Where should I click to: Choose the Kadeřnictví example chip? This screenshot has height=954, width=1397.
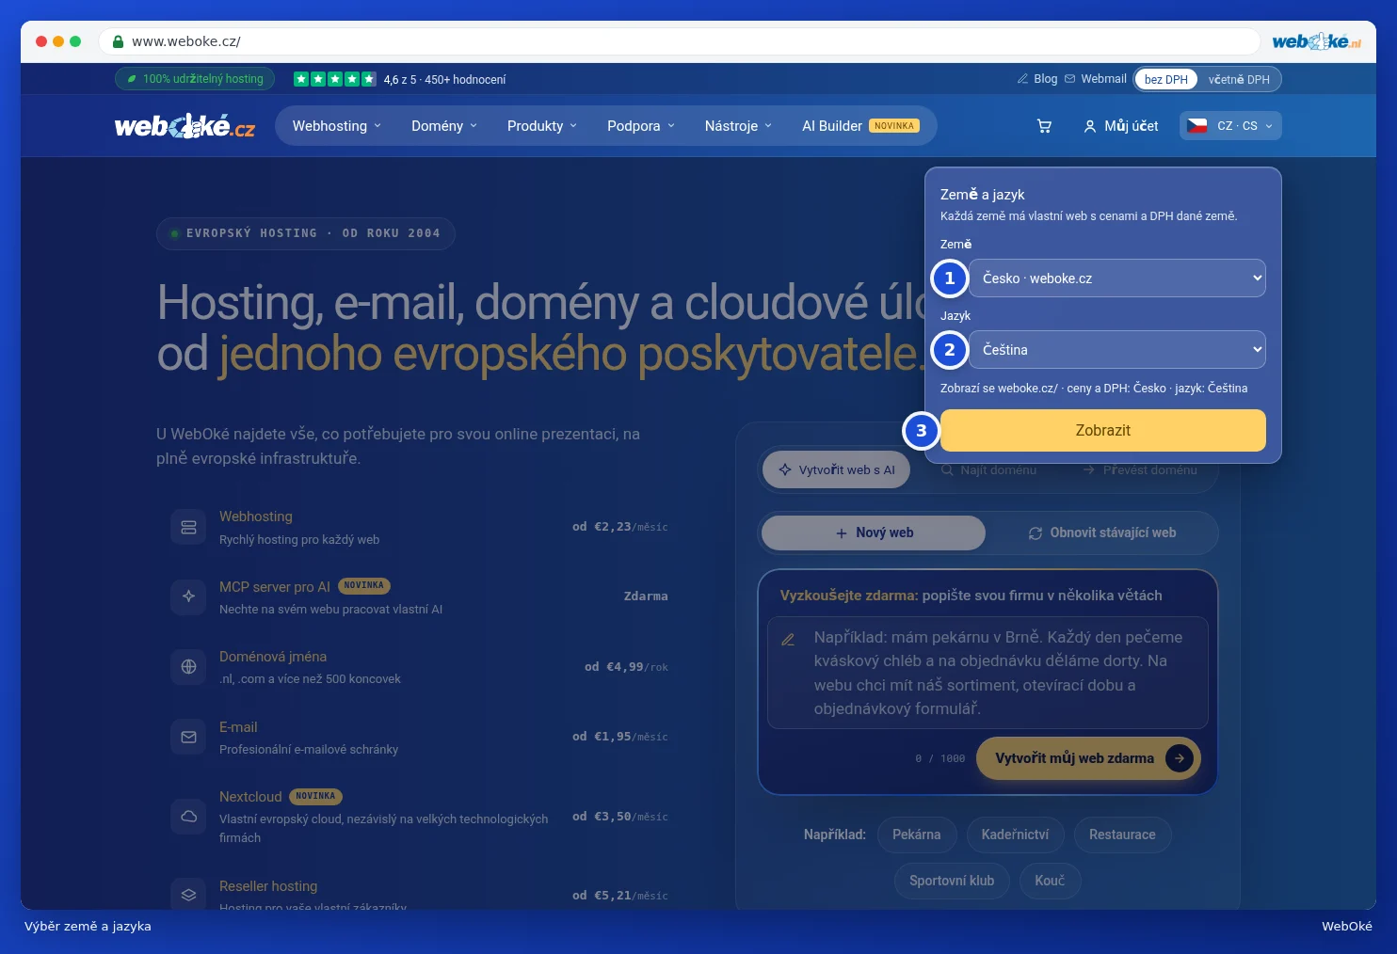[x=1015, y=835]
